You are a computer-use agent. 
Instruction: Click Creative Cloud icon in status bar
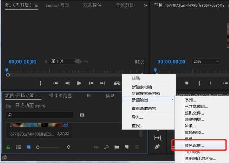tap(5, 157)
